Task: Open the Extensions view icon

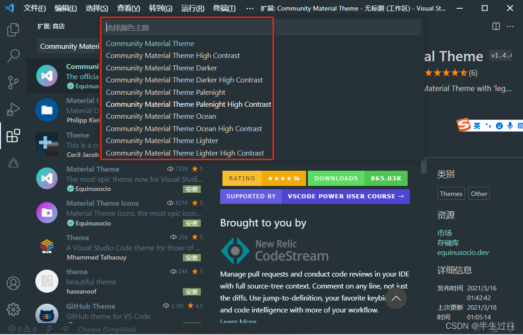Action: click(13, 136)
